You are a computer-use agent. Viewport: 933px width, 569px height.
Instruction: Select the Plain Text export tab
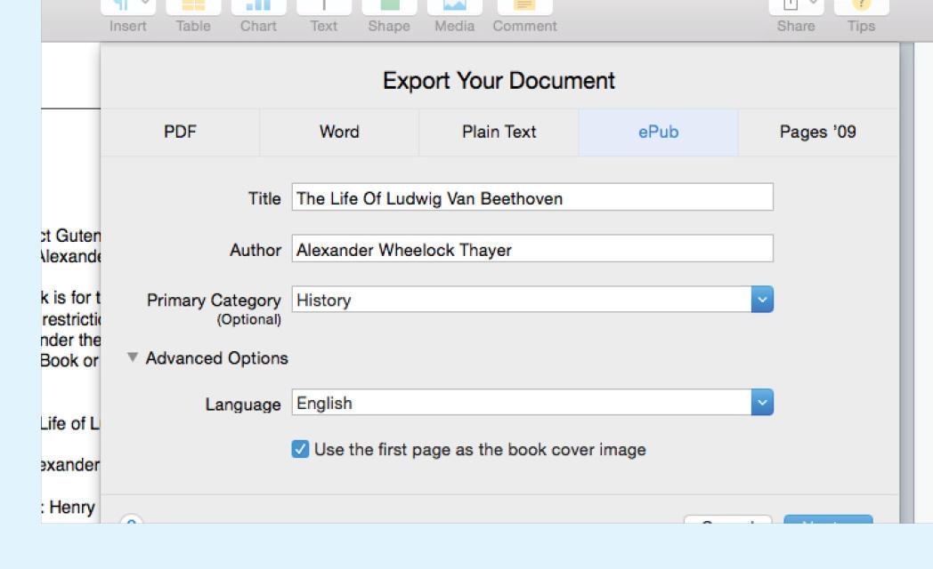(x=499, y=132)
